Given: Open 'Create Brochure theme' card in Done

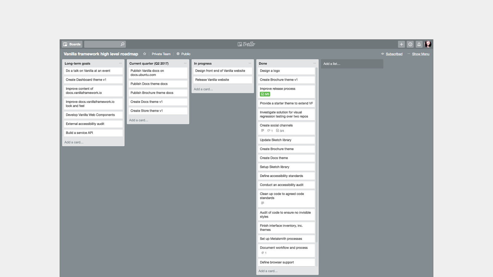Looking at the screenshot, I should pos(286,149).
